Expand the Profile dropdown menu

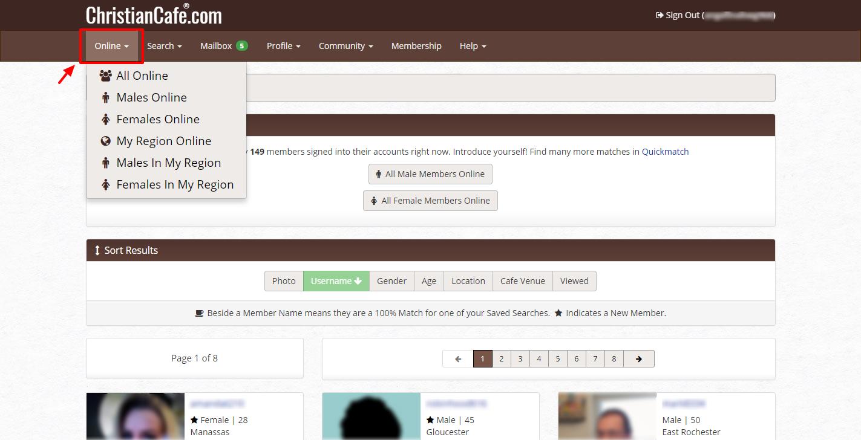284,46
